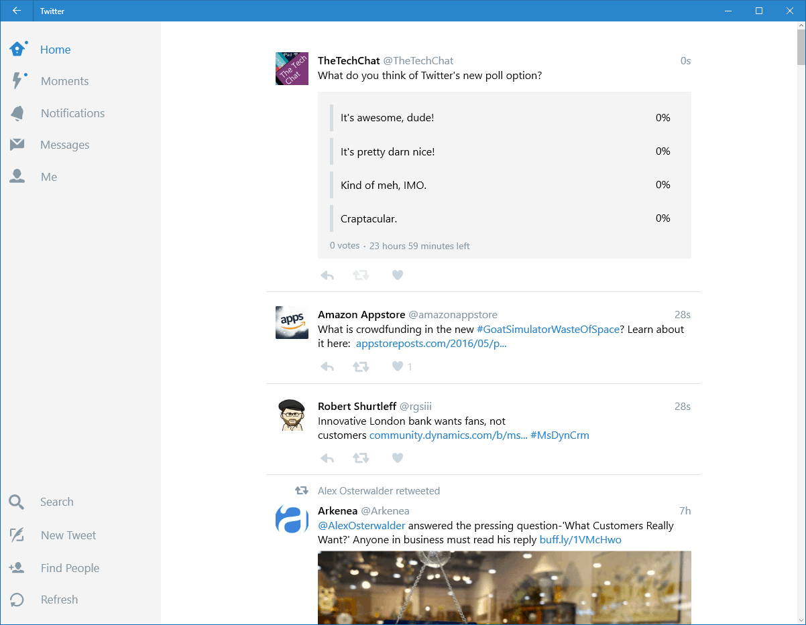The image size is (806, 625).
Task: Select Me in the sidebar
Action: (49, 177)
